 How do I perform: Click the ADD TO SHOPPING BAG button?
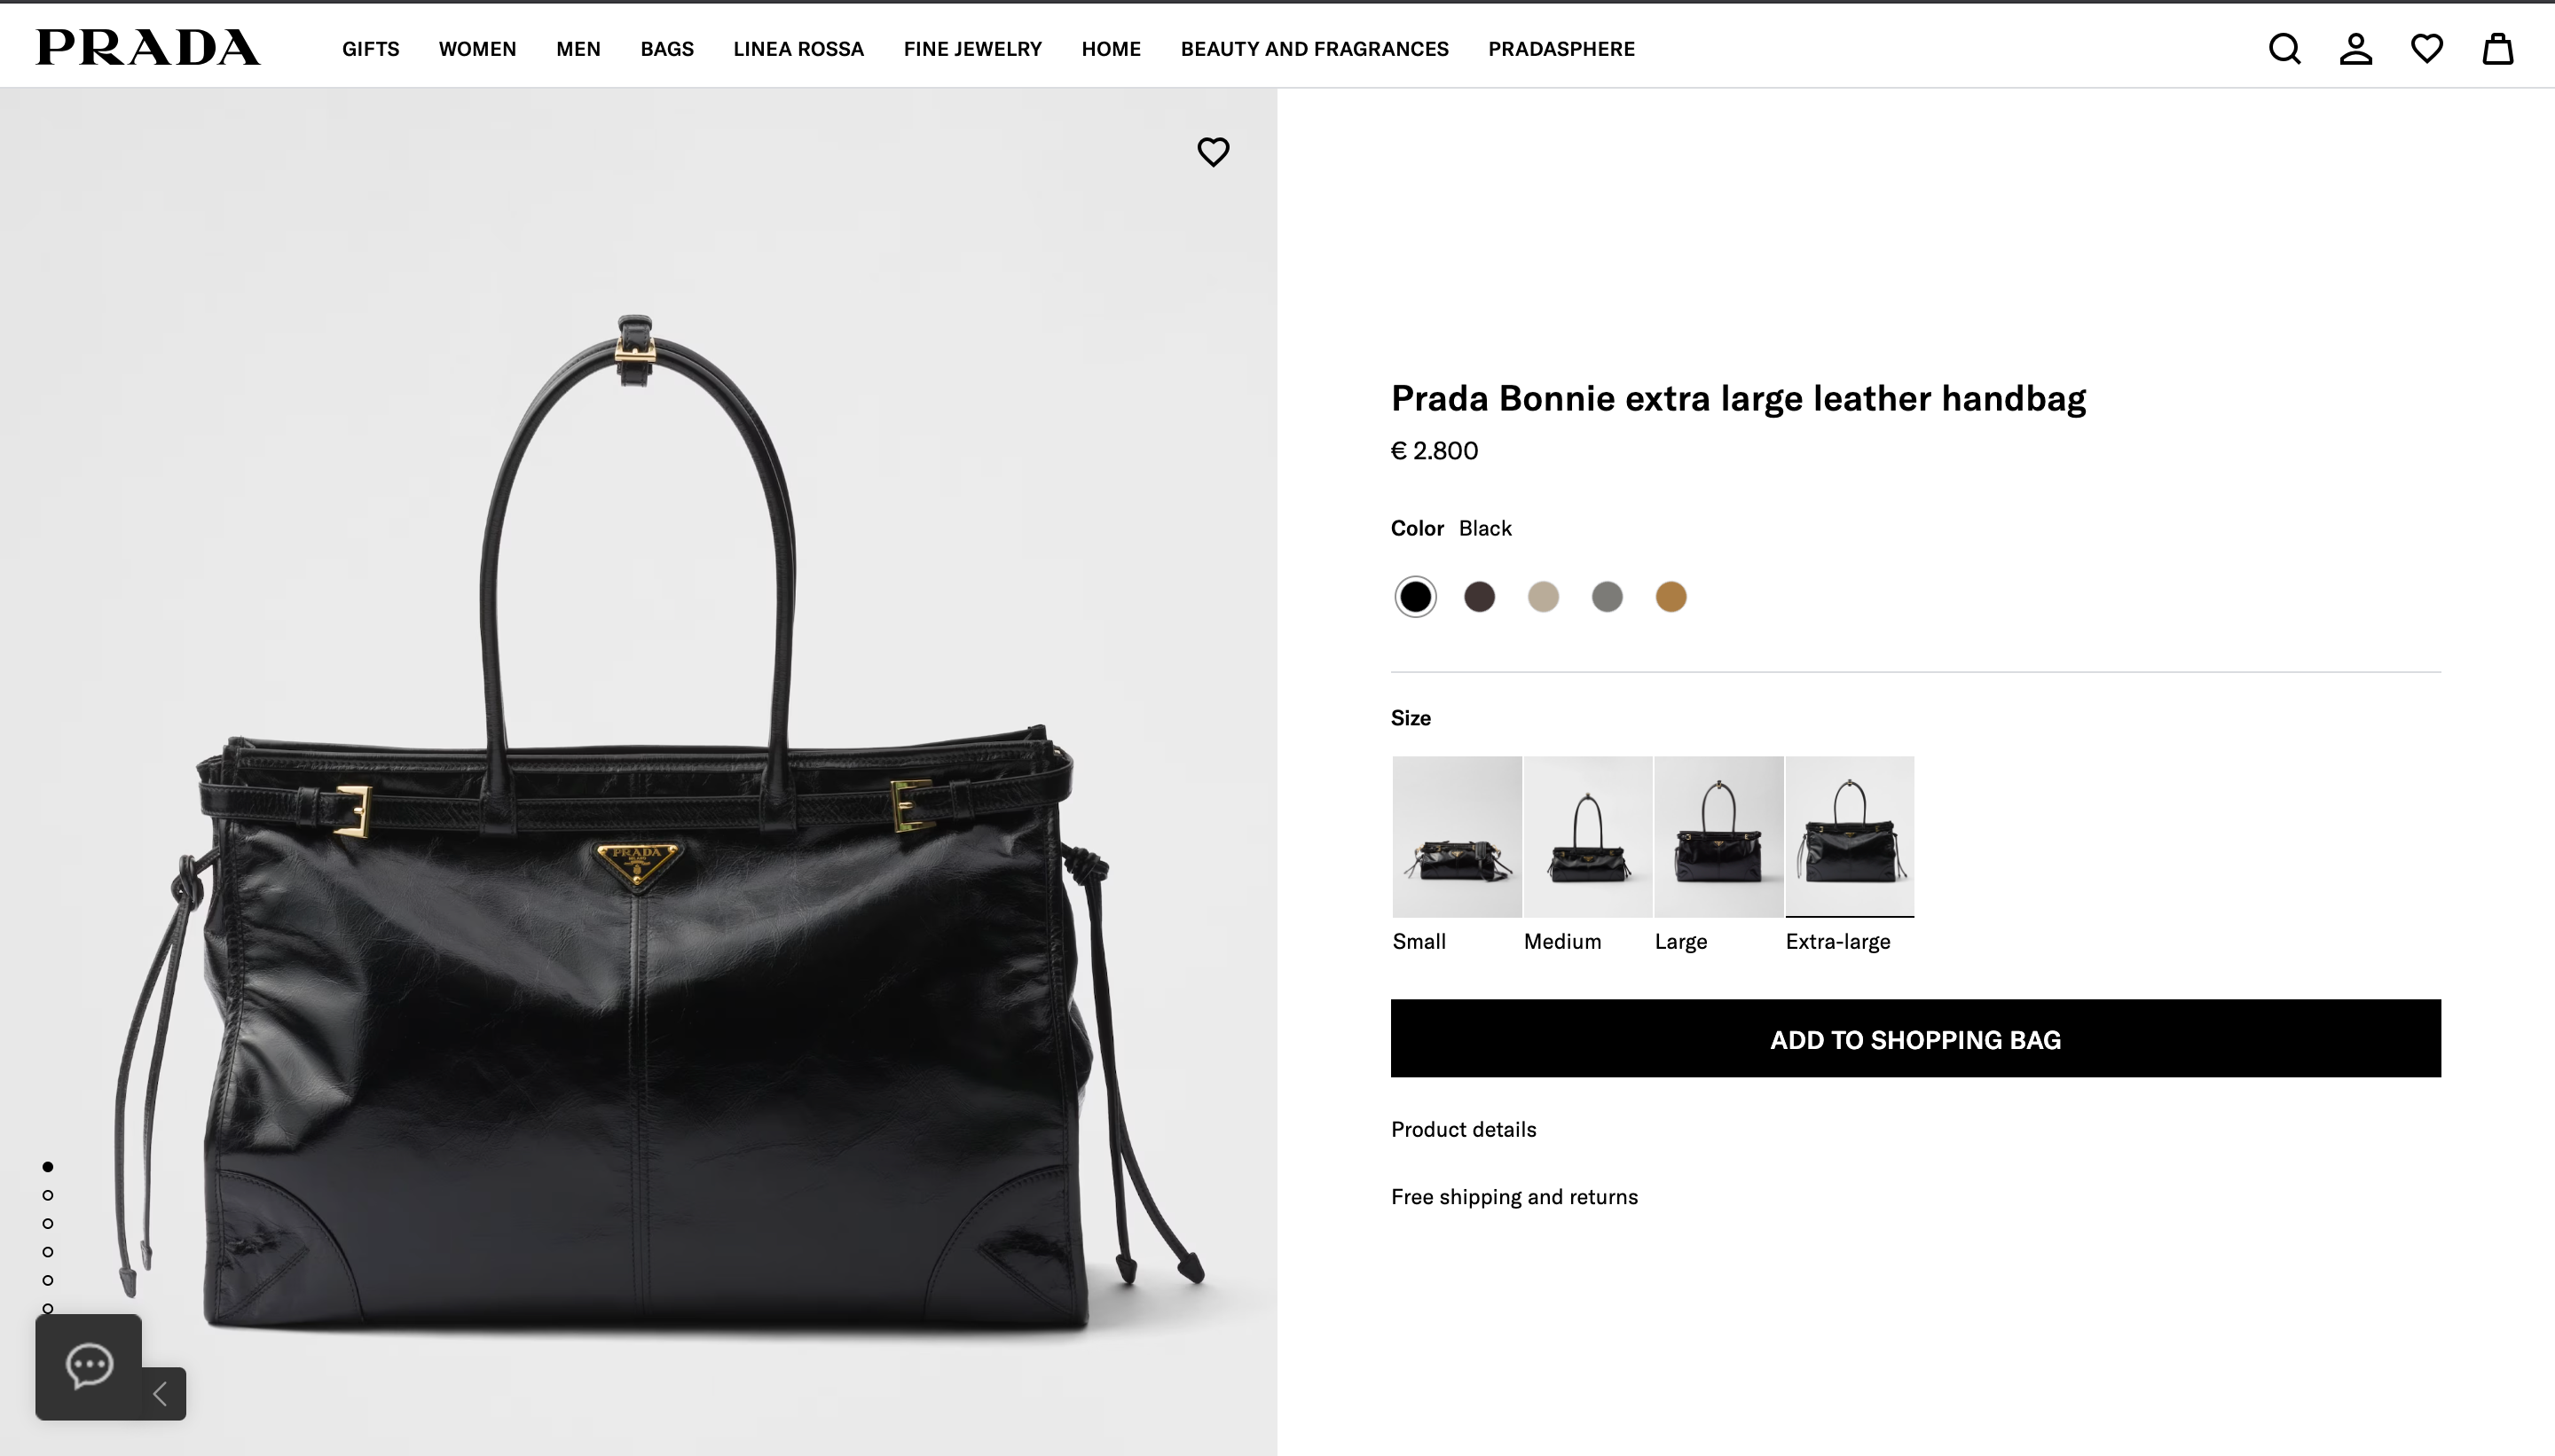point(1913,1039)
